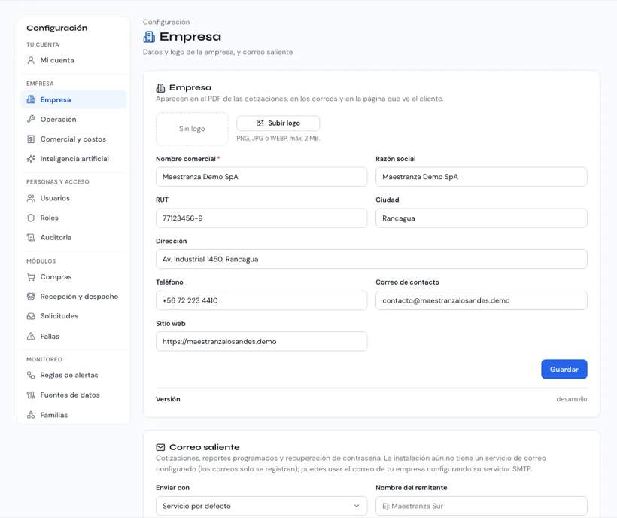This screenshot has width=617, height=518.
Task: Click the Subir logo button
Action: click(278, 123)
